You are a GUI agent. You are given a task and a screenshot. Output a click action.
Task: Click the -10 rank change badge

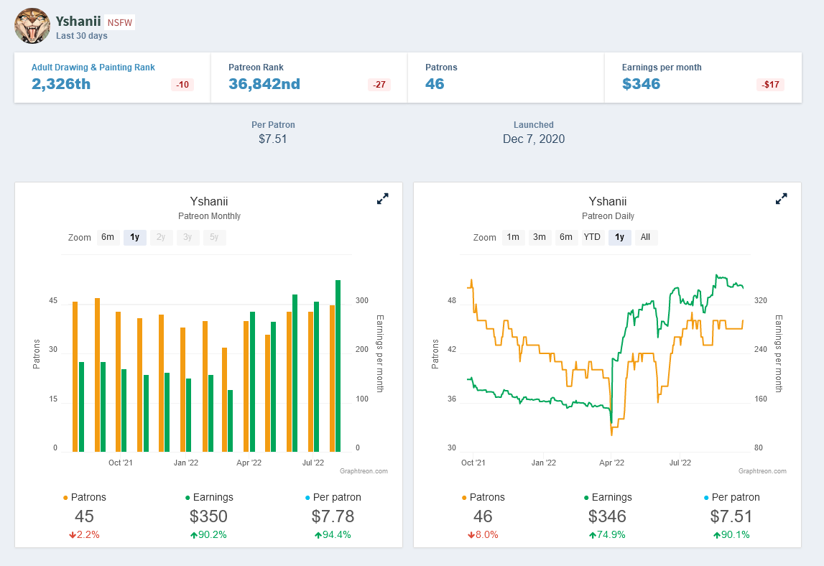(182, 85)
